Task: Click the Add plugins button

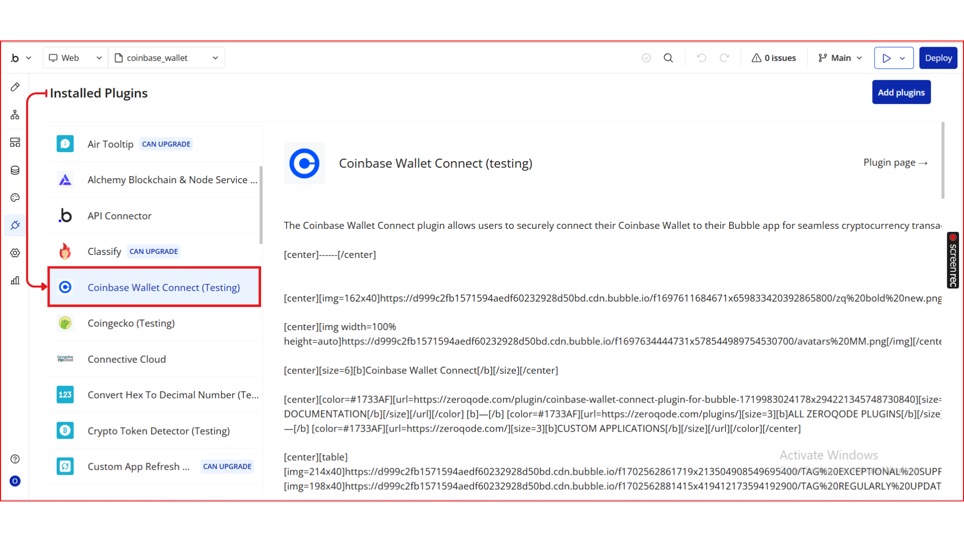Action: [901, 92]
